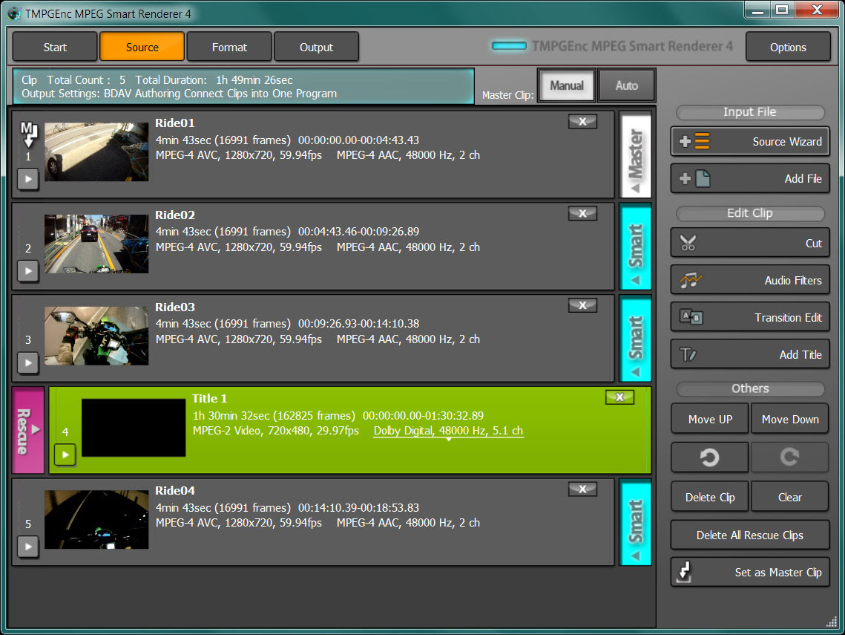
Task: Click Ride02 time range 00:04:43.46-00:09:26.89
Action: tap(358, 232)
